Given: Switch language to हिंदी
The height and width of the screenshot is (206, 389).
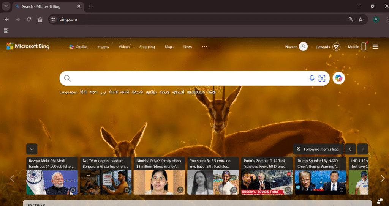Looking at the screenshot, I should pyautogui.click(x=83, y=92).
